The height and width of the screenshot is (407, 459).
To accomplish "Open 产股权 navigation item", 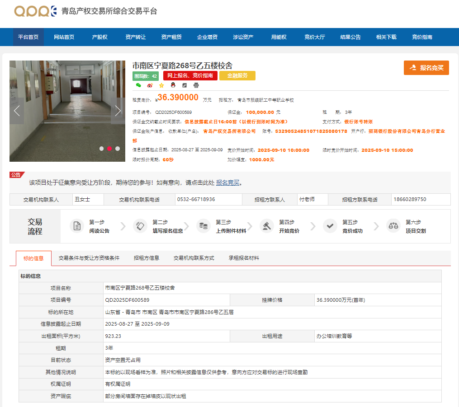I will (100, 37).
